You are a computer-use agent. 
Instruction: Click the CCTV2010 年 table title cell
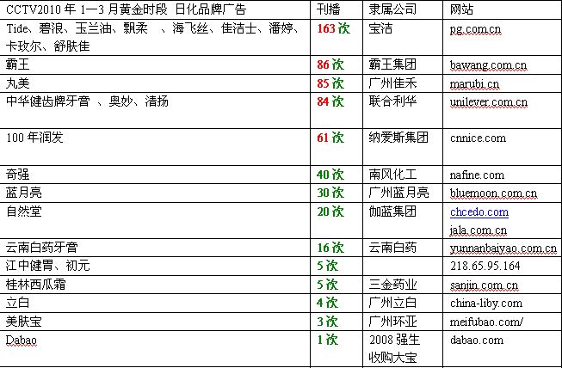click(127, 9)
